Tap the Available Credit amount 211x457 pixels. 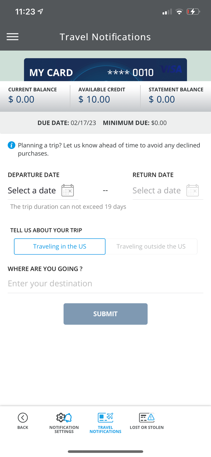point(94,99)
